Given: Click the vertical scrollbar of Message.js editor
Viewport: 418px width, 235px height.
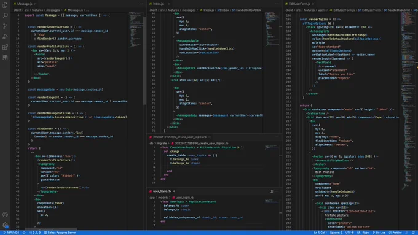Looking at the screenshot, I should [x=144, y=60].
